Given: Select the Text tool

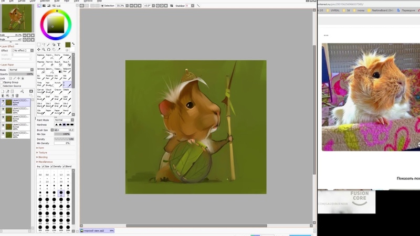Looking at the screenshot, I should pyautogui.click(x=59, y=45).
